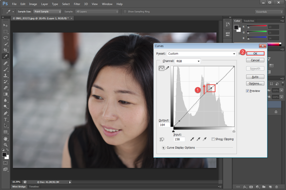
Task: Click Cancel in the Curves dialog
Action: (255, 60)
